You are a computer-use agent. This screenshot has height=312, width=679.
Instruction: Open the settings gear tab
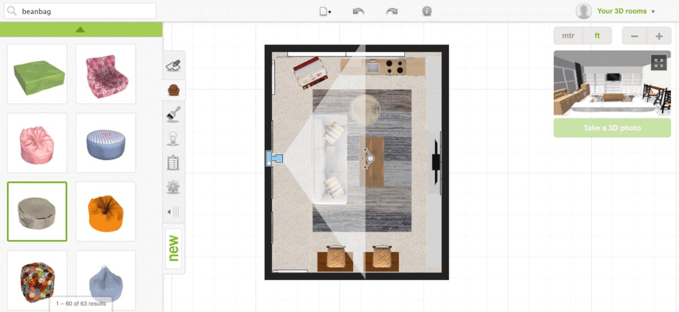click(174, 187)
